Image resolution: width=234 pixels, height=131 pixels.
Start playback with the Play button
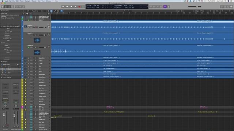[75, 7]
